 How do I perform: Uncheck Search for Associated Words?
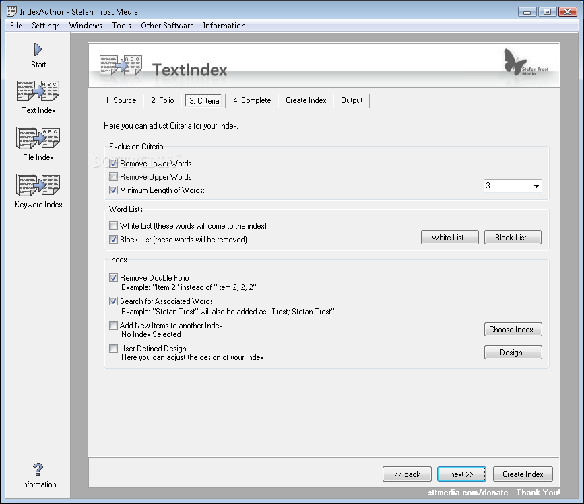pos(114,301)
